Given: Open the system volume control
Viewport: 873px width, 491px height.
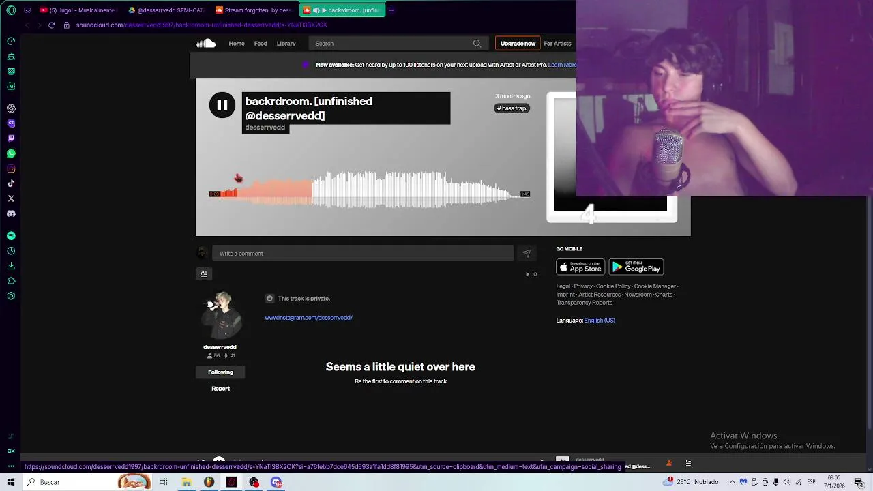Looking at the screenshot, I should point(787,482).
